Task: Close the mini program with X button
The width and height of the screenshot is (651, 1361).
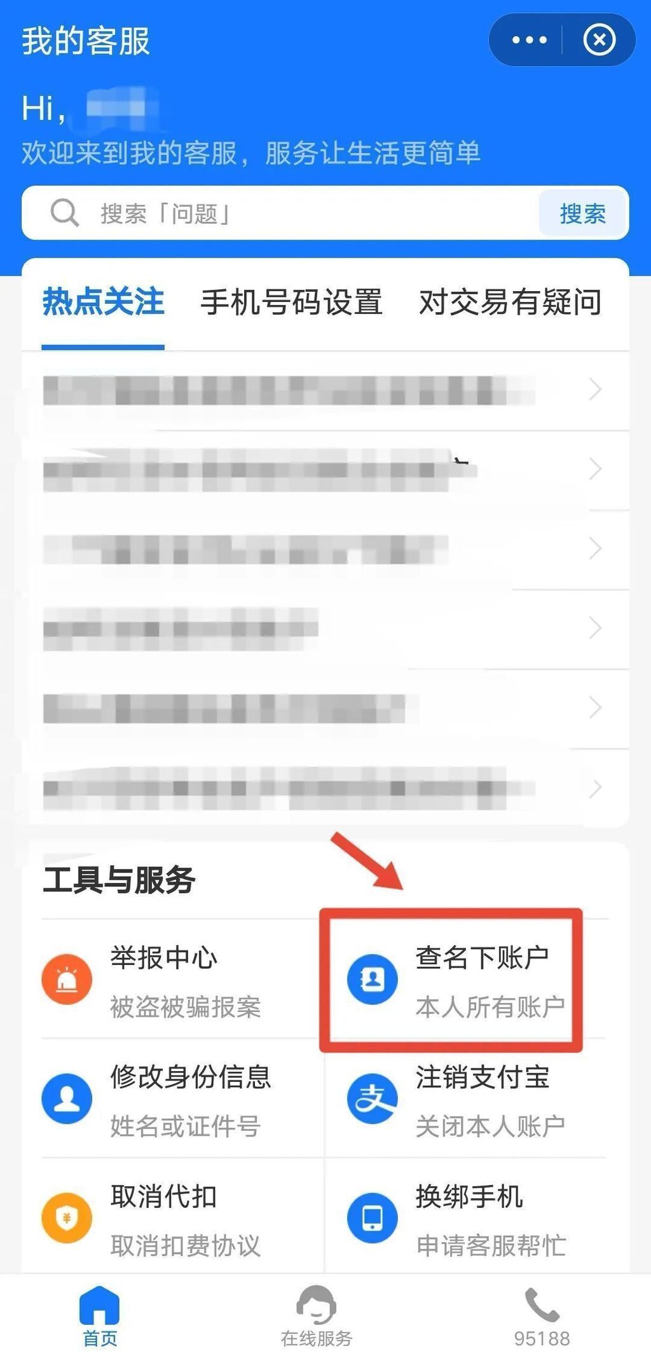Action: [x=600, y=40]
